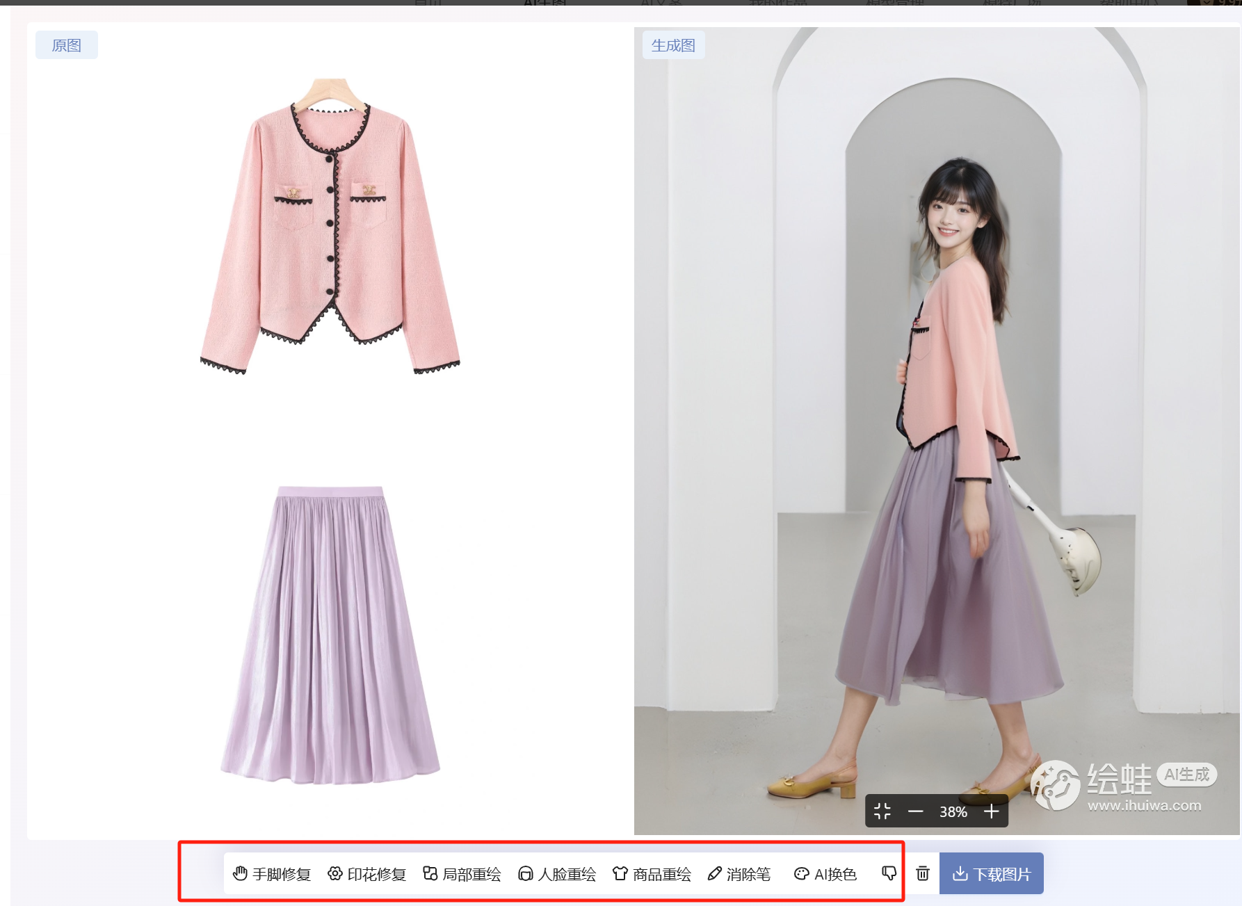The image size is (1242, 906).
Task: Click the download icon inside 下载图片 button
Action: 962,873
